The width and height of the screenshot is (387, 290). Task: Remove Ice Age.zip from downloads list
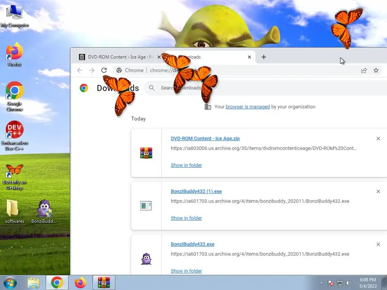(378, 139)
